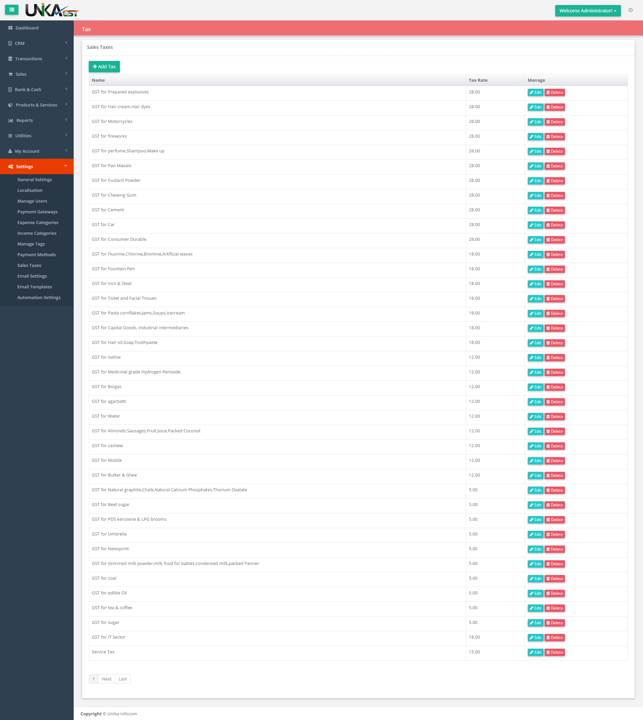The width and height of the screenshot is (643, 720).
Task: Click the Delete icon for GST for Mobile
Action: [x=554, y=460]
